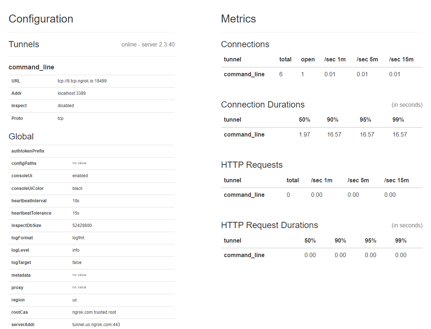Screen dimensions: 431x329
Task: Click the online server 2.3.40 status text
Action: point(148,45)
